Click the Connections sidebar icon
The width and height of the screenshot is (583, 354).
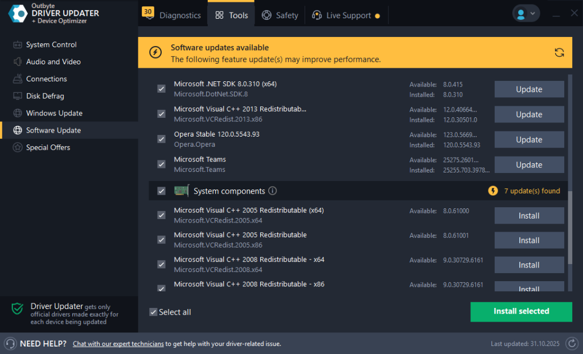click(x=17, y=79)
